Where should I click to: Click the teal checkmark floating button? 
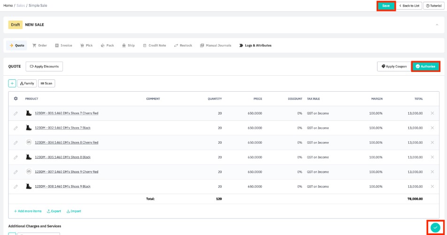pyautogui.click(x=435, y=227)
